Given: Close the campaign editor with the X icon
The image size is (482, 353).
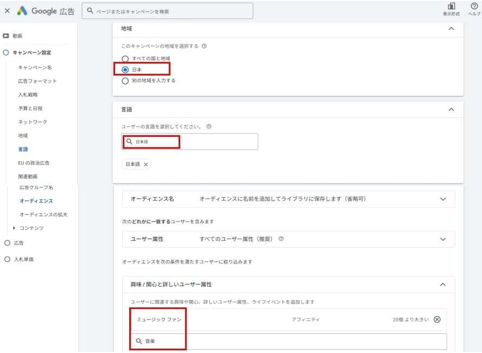Looking at the screenshot, I should (7, 11).
